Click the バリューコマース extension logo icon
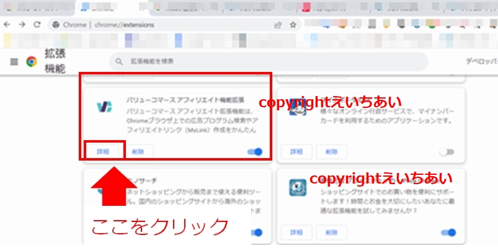The image size is (498, 248). coord(104,107)
